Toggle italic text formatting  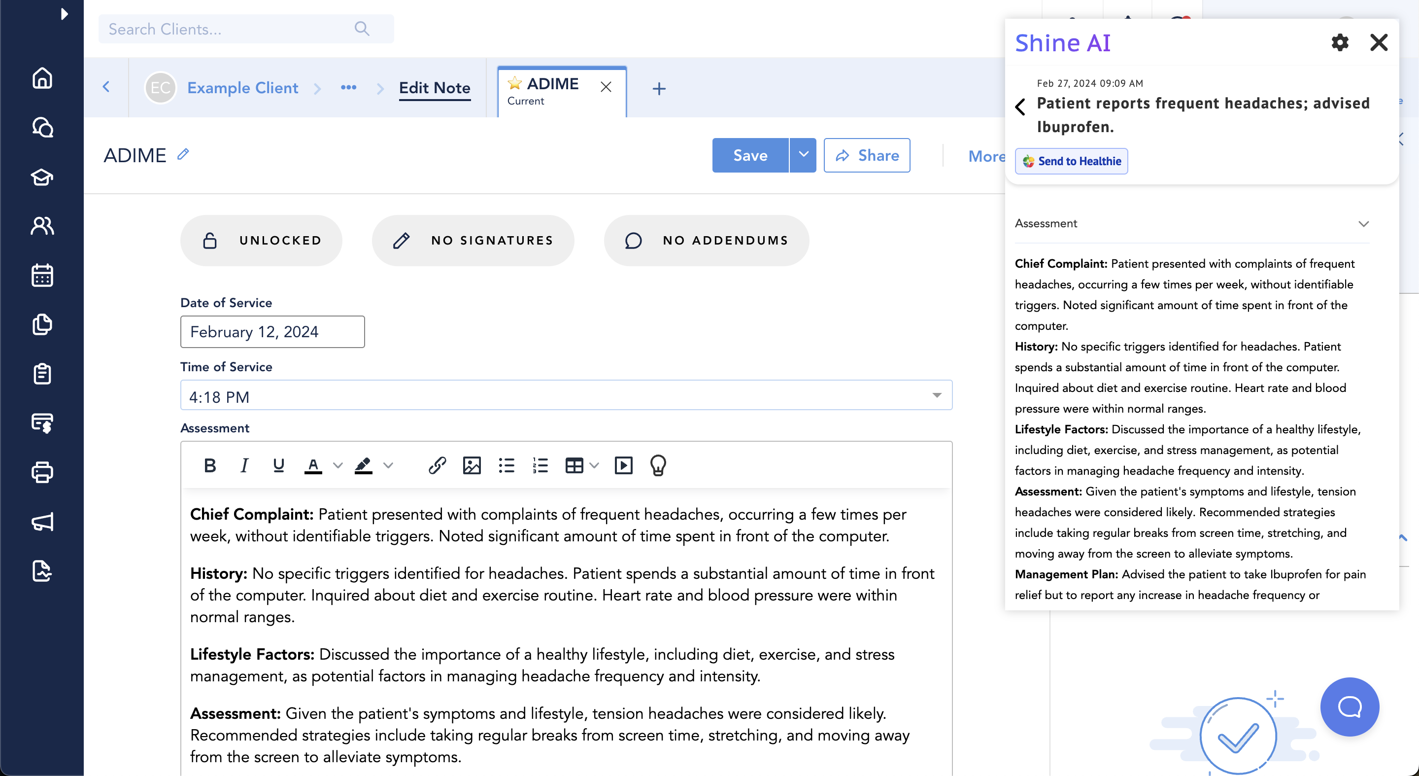click(x=244, y=466)
